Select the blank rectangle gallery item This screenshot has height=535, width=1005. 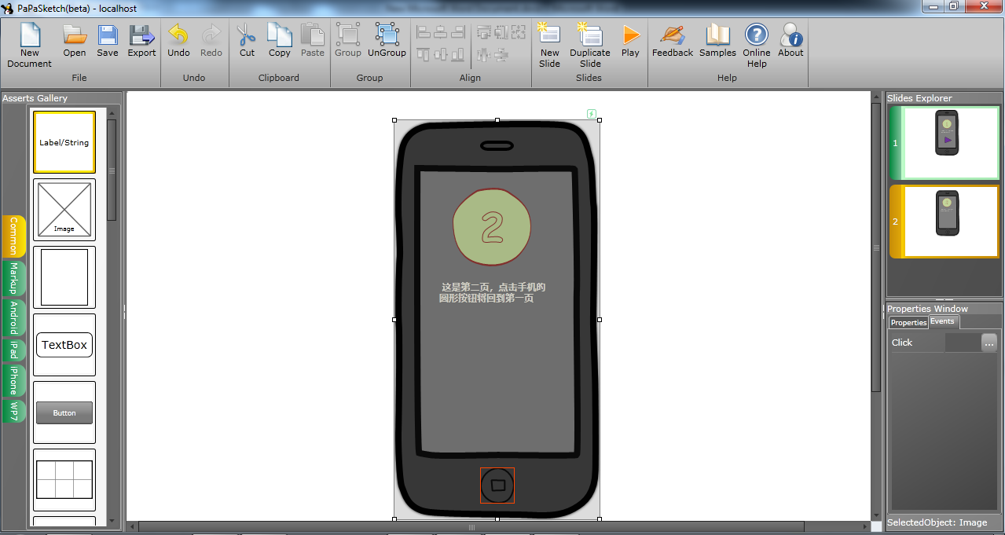coord(64,277)
